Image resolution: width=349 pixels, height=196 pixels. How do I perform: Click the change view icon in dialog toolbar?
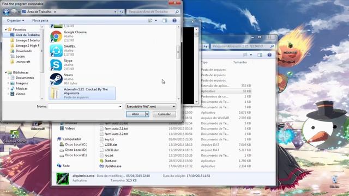pos(151,21)
